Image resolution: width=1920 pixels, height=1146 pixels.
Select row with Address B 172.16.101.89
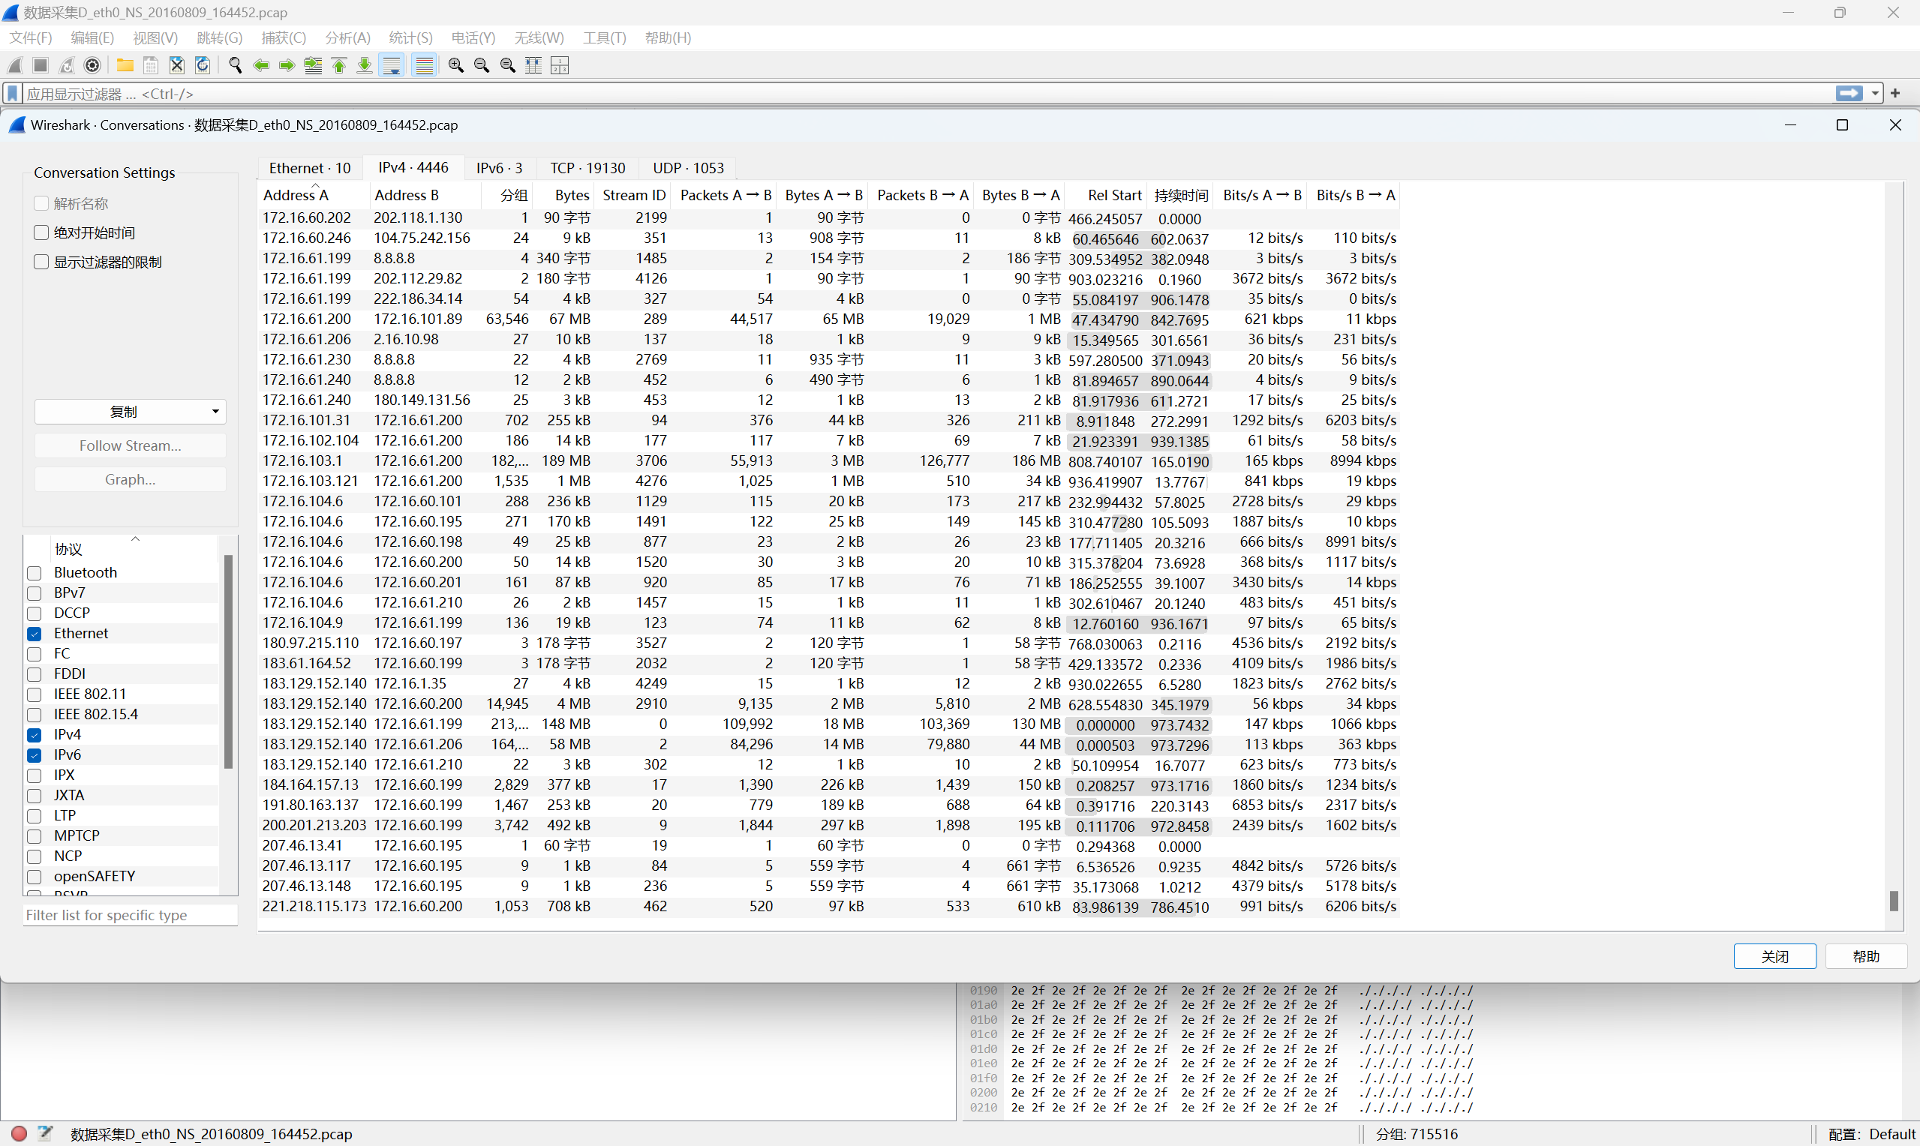(x=830, y=319)
